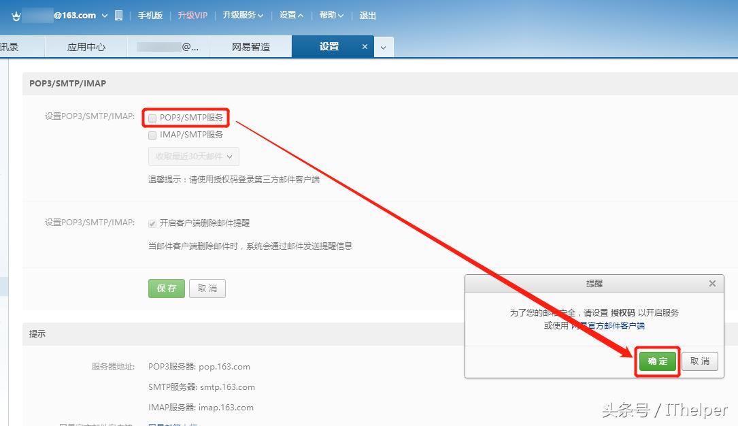Click the 升级VIP link in the top bar
The height and width of the screenshot is (426, 738).
tap(192, 14)
